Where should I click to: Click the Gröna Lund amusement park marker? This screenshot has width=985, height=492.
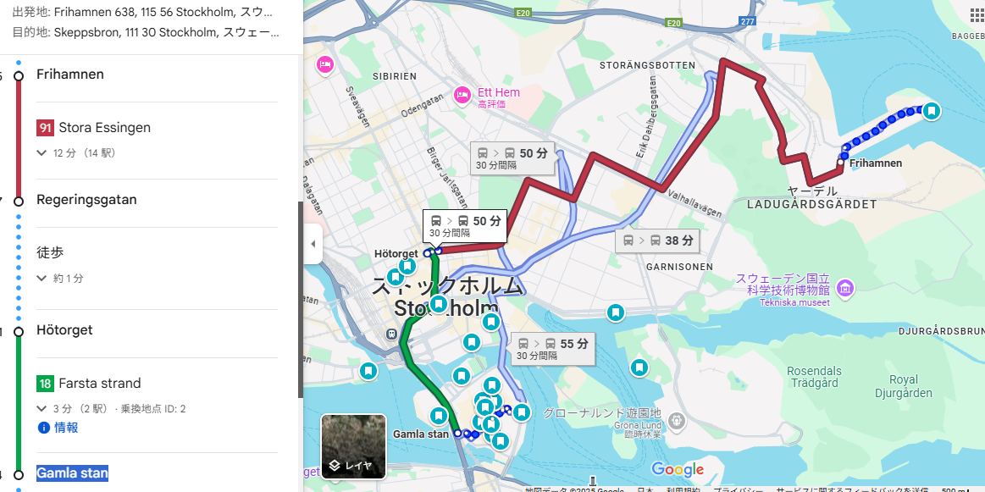(x=677, y=420)
